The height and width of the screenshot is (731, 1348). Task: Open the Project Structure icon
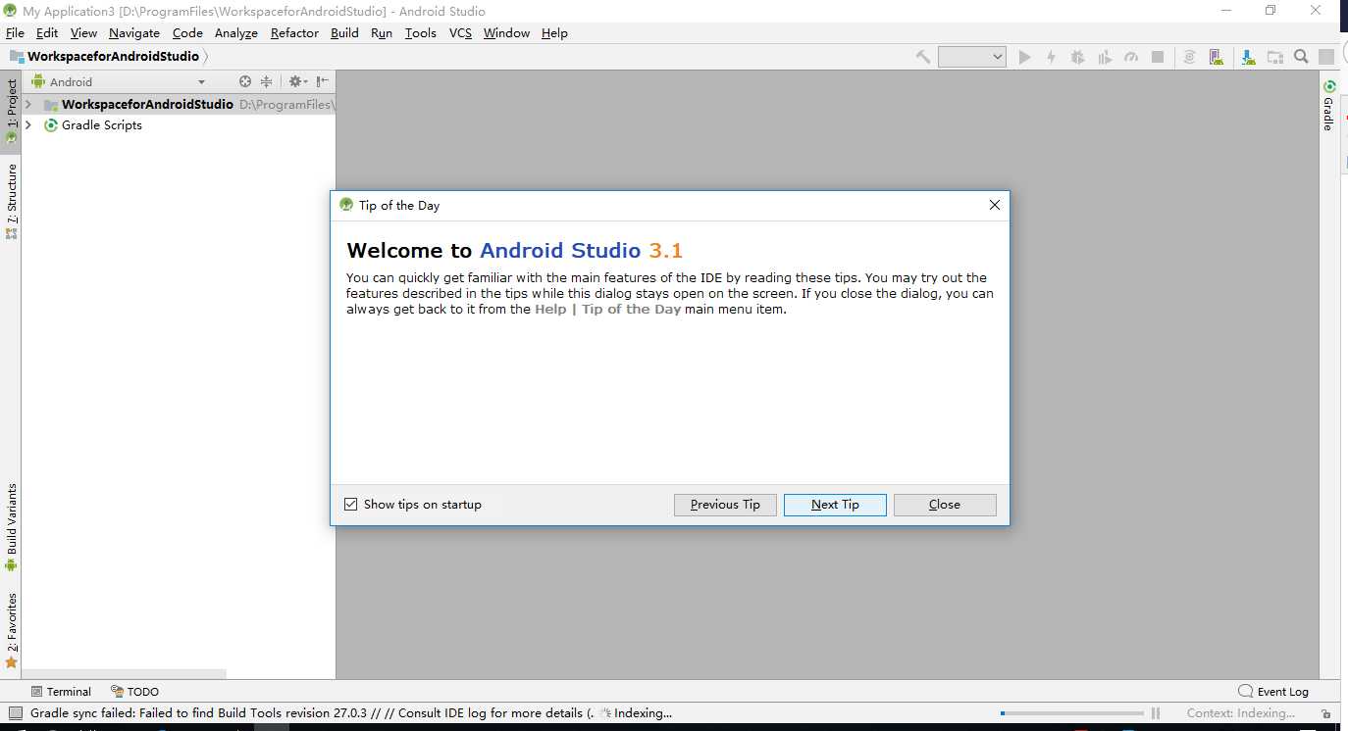click(x=1274, y=57)
